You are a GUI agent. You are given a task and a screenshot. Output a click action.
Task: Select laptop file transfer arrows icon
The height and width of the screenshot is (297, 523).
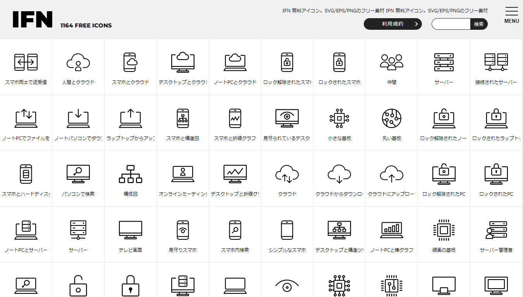pos(26,118)
